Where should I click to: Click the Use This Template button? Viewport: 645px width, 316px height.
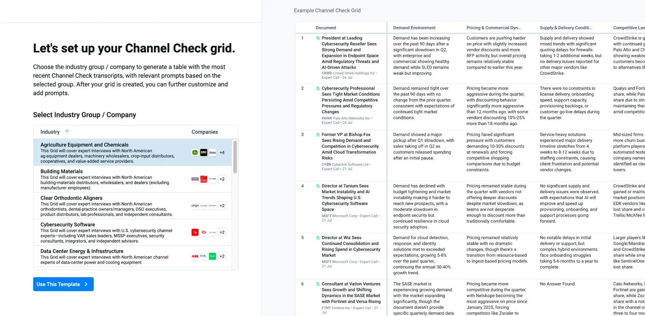(x=63, y=284)
